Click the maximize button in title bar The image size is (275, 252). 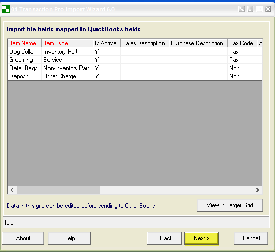click(259, 9)
